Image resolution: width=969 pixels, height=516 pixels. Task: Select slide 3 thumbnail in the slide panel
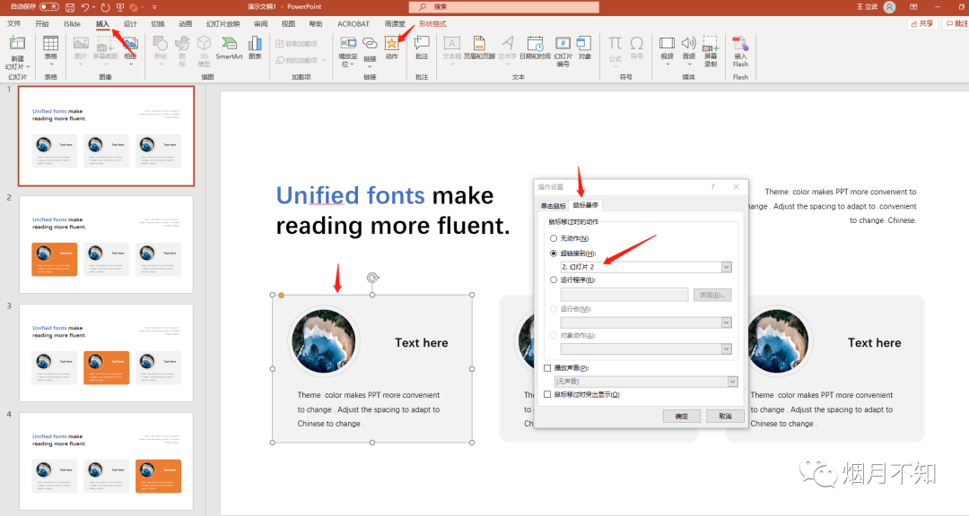point(106,352)
